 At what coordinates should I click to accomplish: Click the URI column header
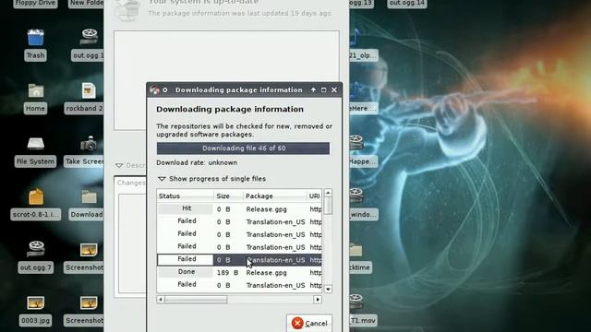point(314,196)
